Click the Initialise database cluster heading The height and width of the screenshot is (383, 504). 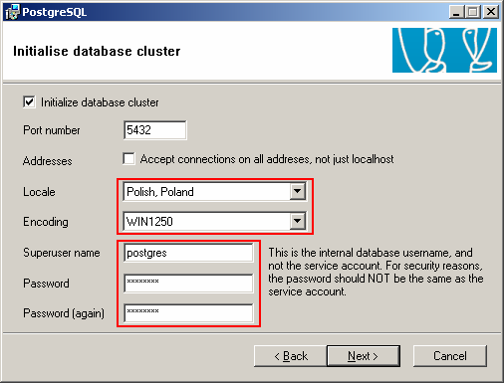[97, 51]
